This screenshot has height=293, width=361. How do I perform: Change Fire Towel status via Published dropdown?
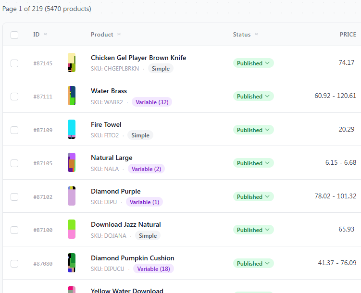click(x=253, y=130)
